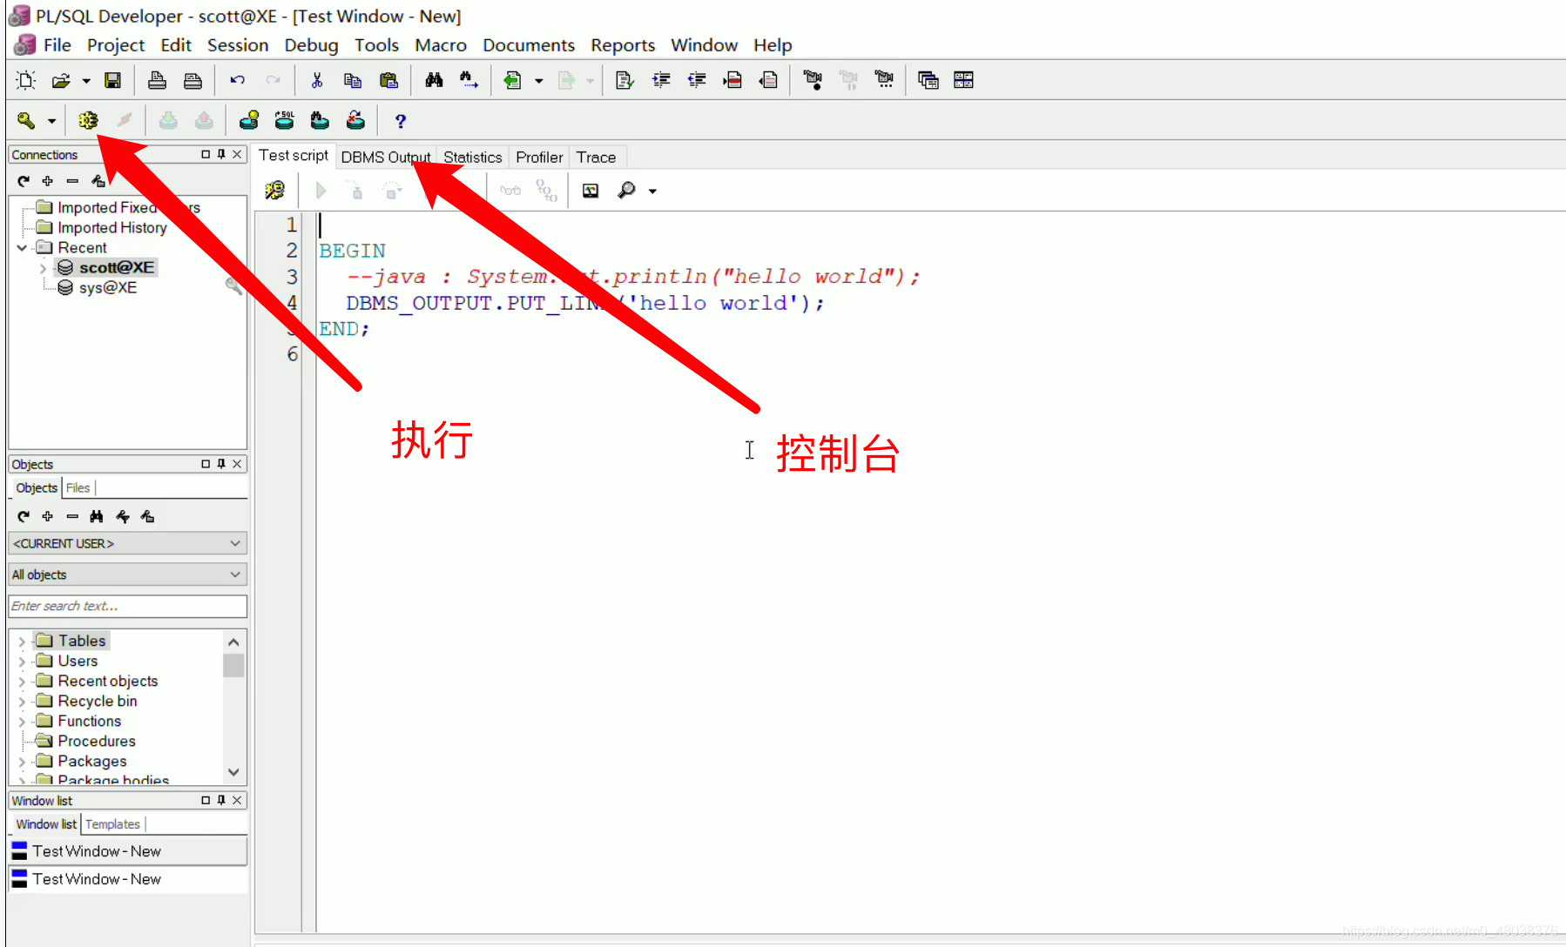
Task: Open the All objects filter dropdown
Action: tap(128, 574)
